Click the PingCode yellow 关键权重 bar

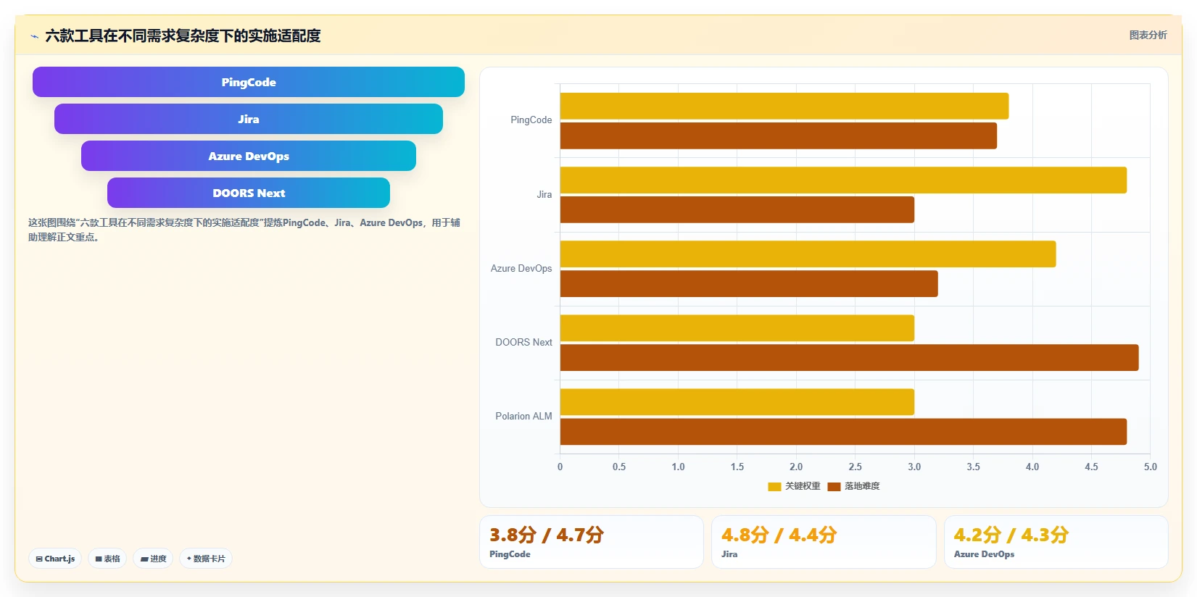(784, 106)
